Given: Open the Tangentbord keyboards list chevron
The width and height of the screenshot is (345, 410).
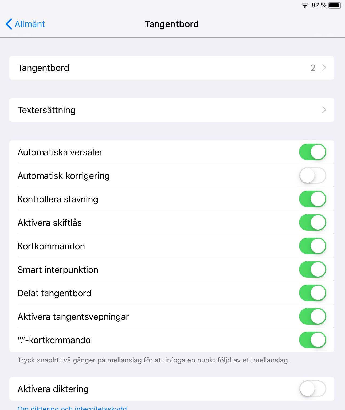Looking at the screenshot, I should (x=324, y=68).
